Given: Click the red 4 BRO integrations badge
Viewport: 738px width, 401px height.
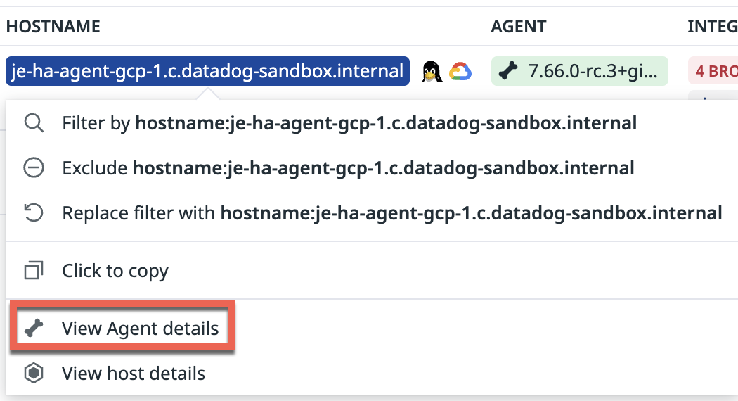Looking at the screenshot, I should click(x=713, y=71).
